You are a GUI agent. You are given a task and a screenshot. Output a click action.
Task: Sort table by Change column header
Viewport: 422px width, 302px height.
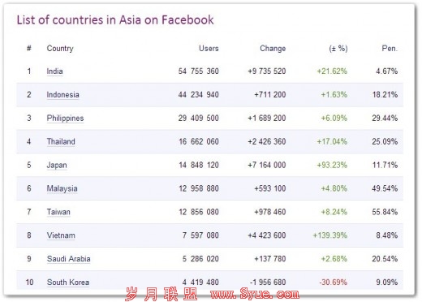coord(273,49)
